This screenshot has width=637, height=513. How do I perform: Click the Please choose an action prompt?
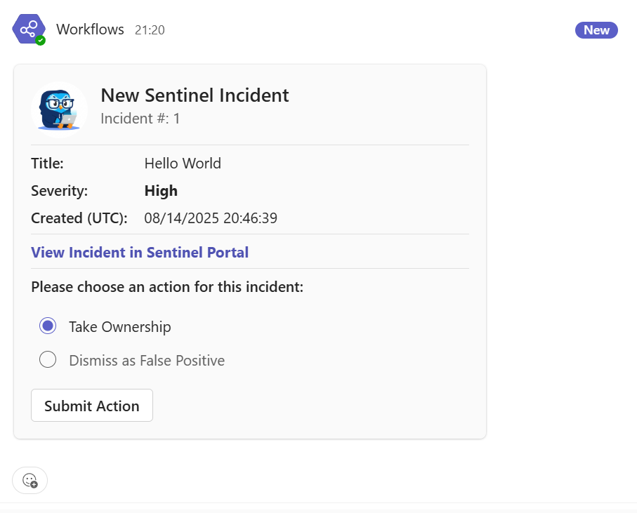167,287
